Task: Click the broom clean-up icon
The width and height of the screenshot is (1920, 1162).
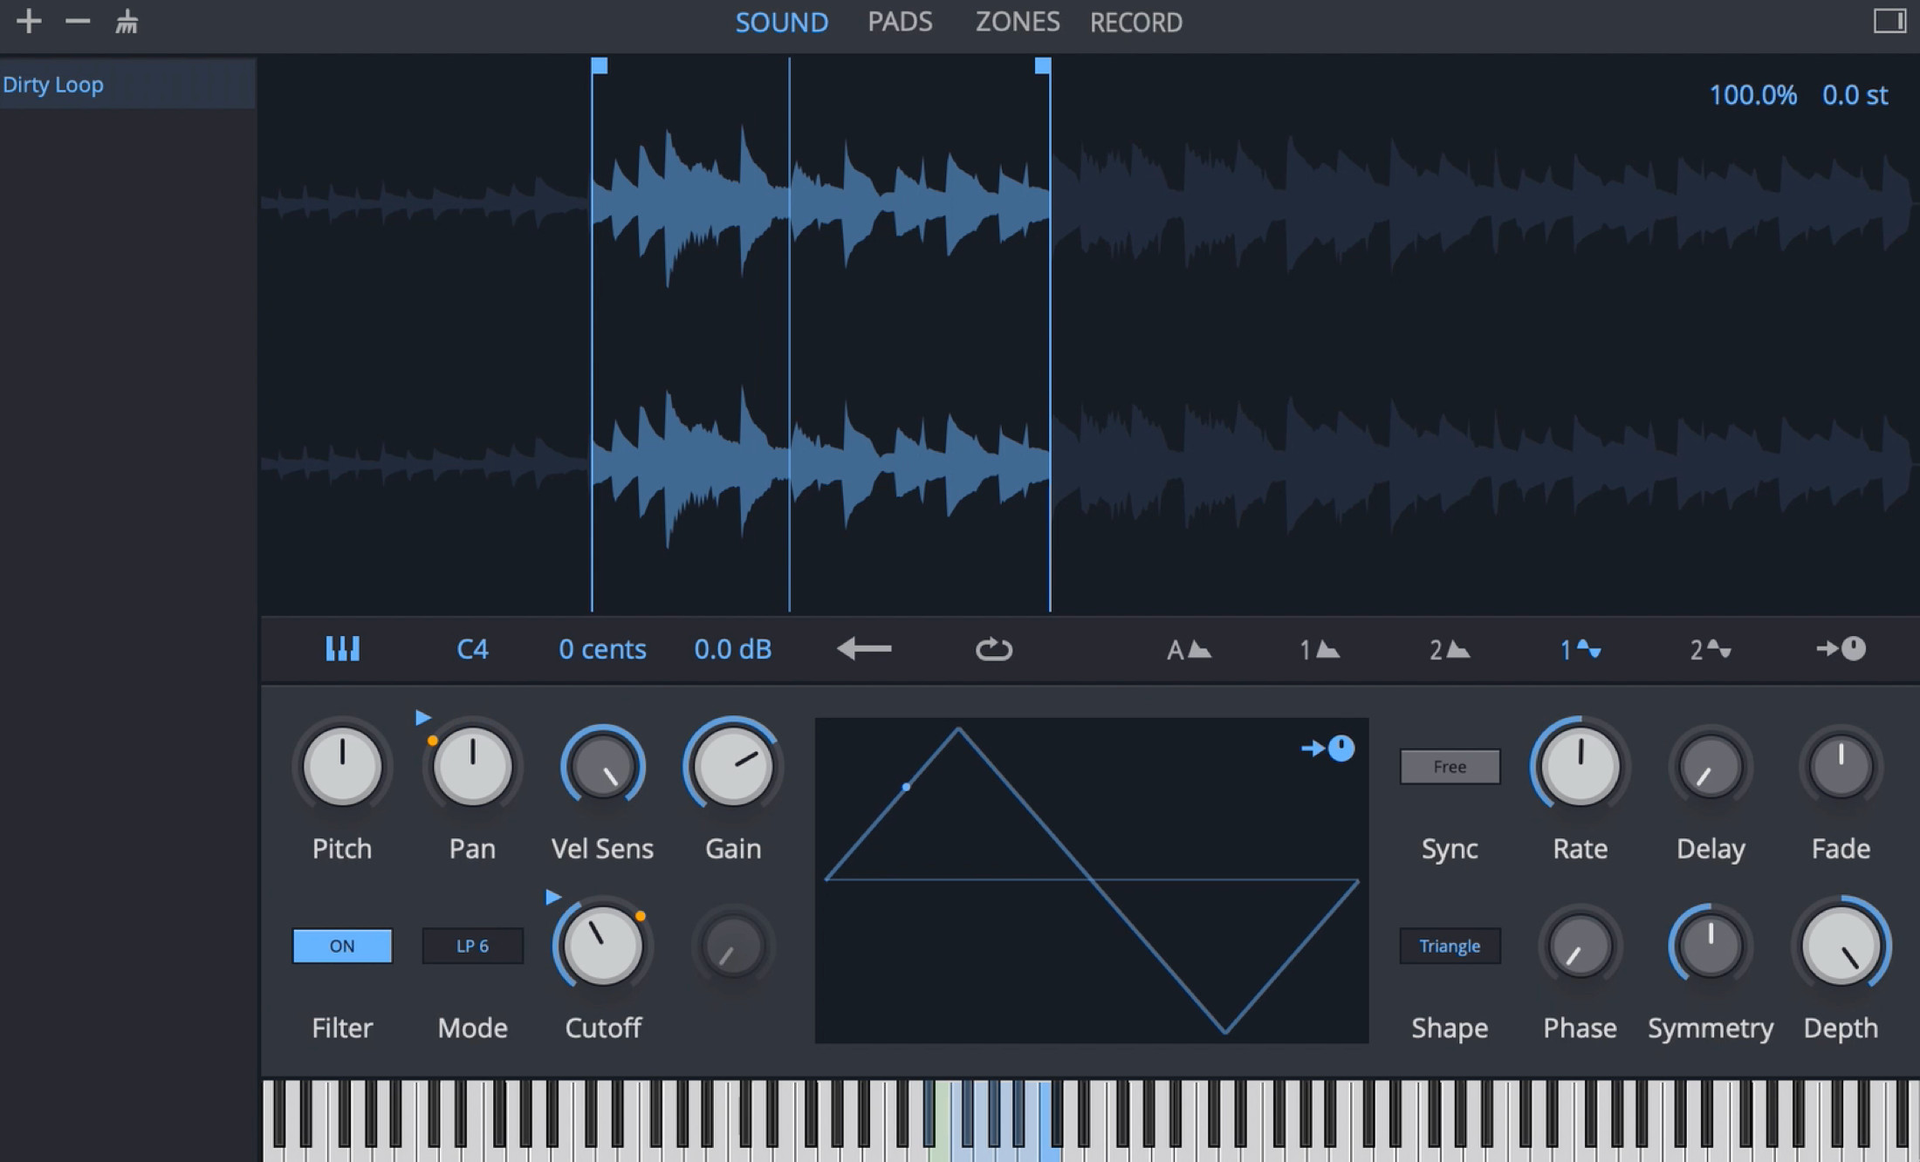Action: 127,22
